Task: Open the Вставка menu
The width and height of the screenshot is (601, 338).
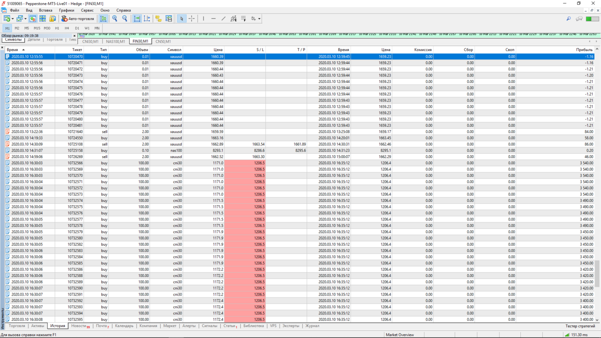Action: 46,10
